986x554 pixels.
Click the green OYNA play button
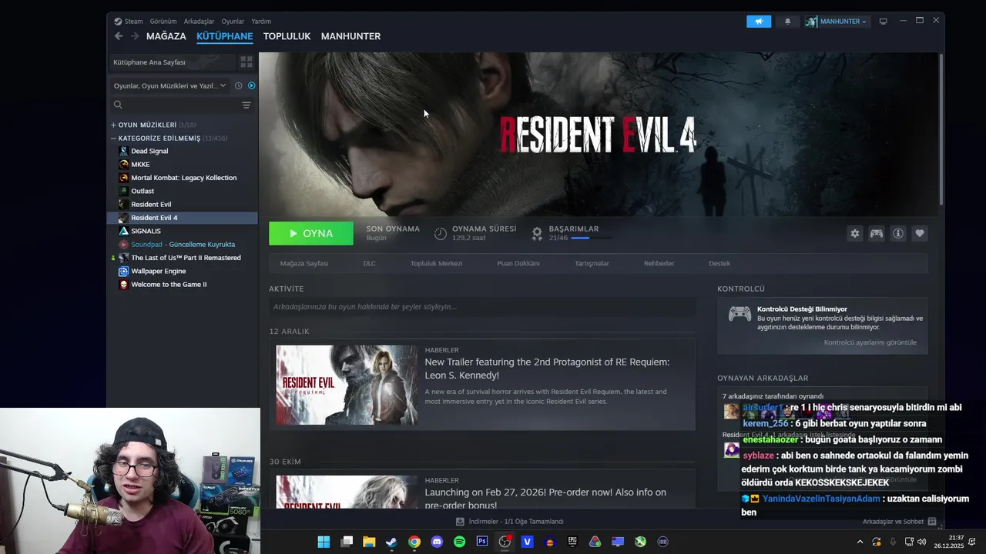(x=311, y=233)
